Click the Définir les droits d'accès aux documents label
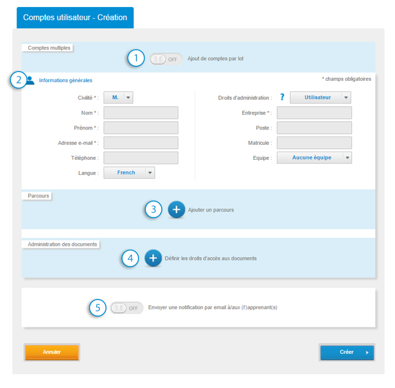Viewport: 395px width, 388px height. tap(210, 258)
